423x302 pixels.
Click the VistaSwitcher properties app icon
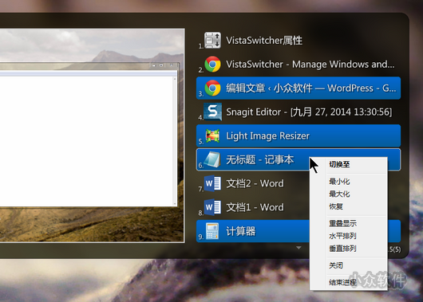point(212,41)
